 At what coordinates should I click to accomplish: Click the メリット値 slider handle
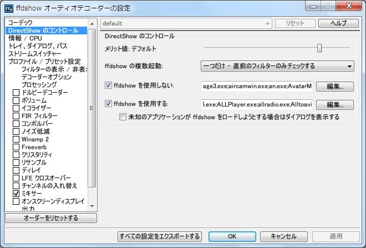pos(319,48)
